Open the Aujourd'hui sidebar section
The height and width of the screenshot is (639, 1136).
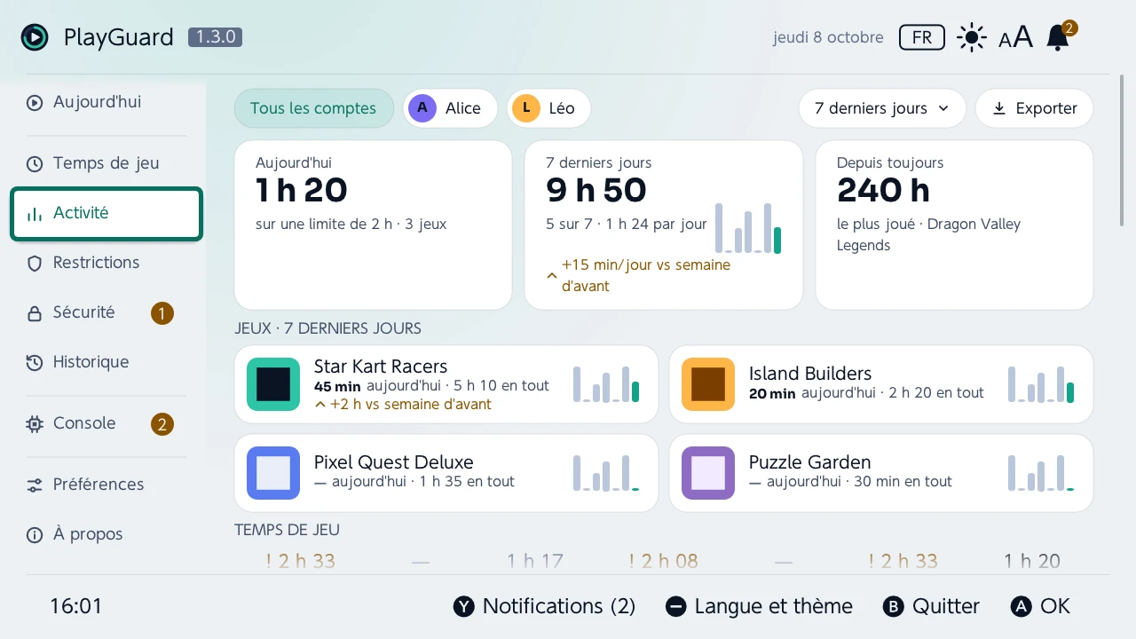[106, 102]
